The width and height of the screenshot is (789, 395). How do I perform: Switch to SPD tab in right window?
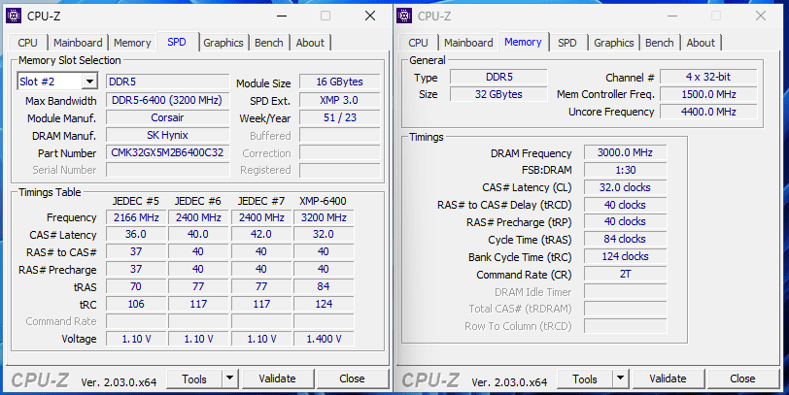click(567, 43)
